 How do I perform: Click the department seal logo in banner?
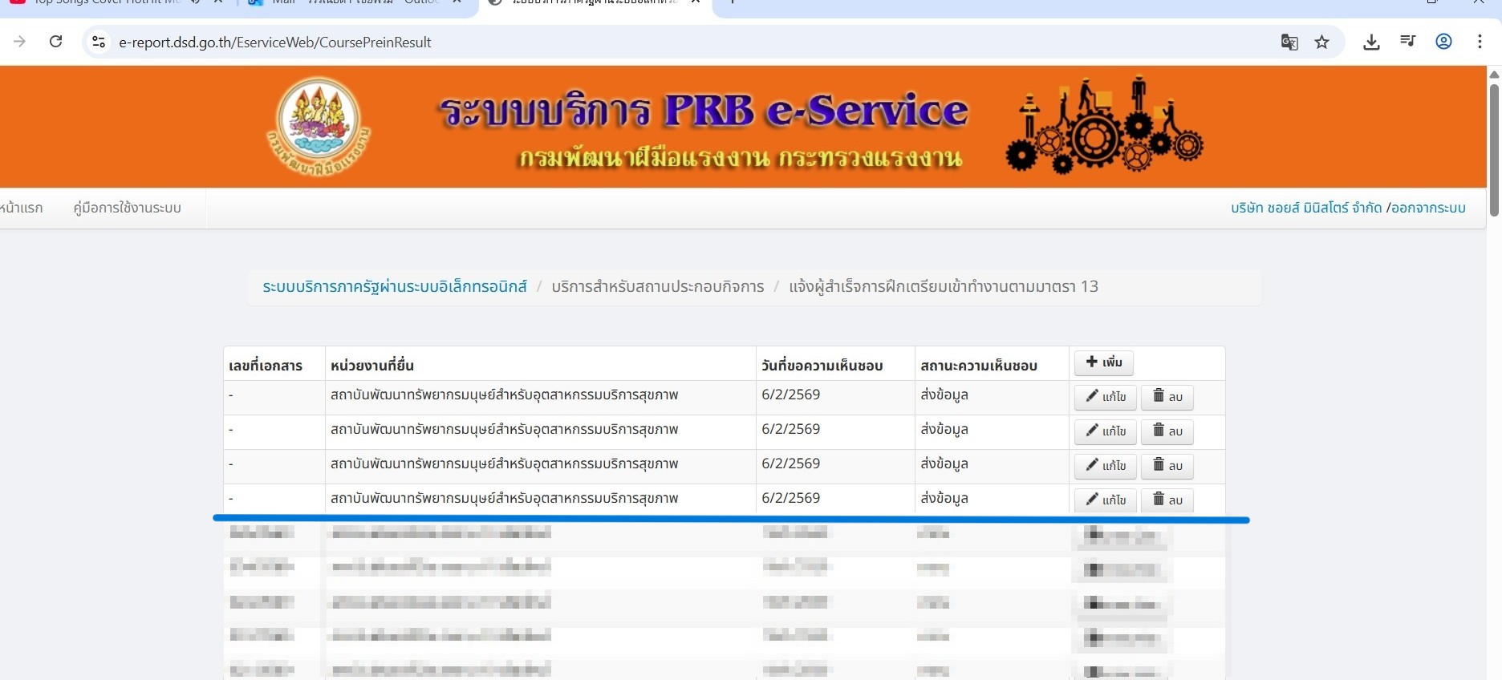[319, 126]
